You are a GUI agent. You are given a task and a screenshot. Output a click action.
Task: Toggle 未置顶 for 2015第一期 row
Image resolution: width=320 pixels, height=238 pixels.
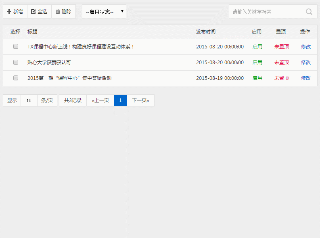click(281, 78)
